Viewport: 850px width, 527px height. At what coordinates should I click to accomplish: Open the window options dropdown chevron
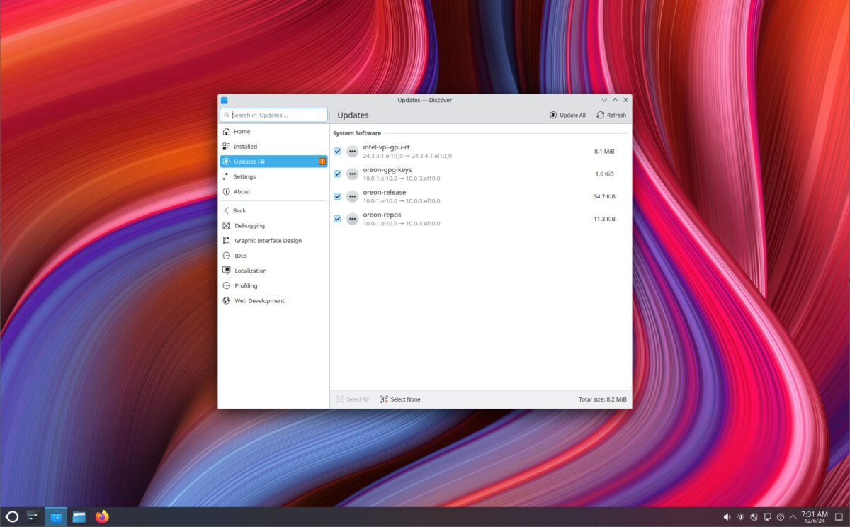604,100
